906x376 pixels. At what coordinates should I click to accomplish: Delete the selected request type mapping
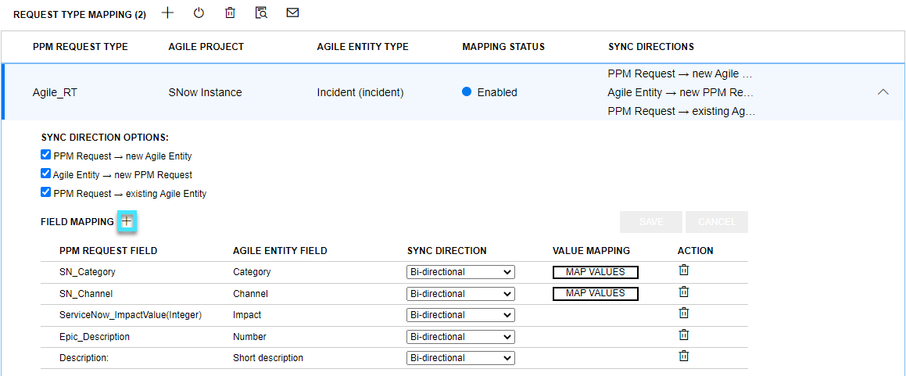point(230,13)
